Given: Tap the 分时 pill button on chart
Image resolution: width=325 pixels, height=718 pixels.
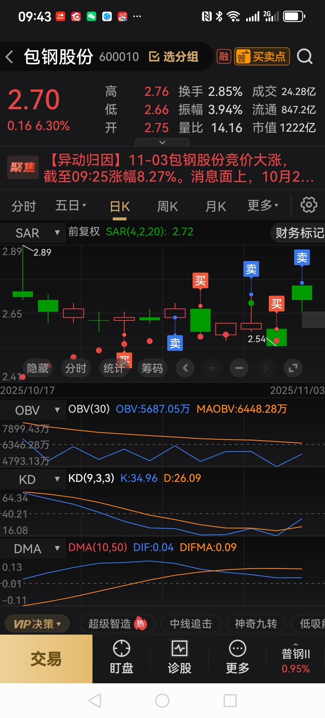Looking at the screenshot, I should (76, 368).
